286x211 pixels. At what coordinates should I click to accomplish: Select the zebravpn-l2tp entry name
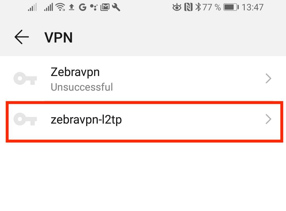[x=86, y=120]
